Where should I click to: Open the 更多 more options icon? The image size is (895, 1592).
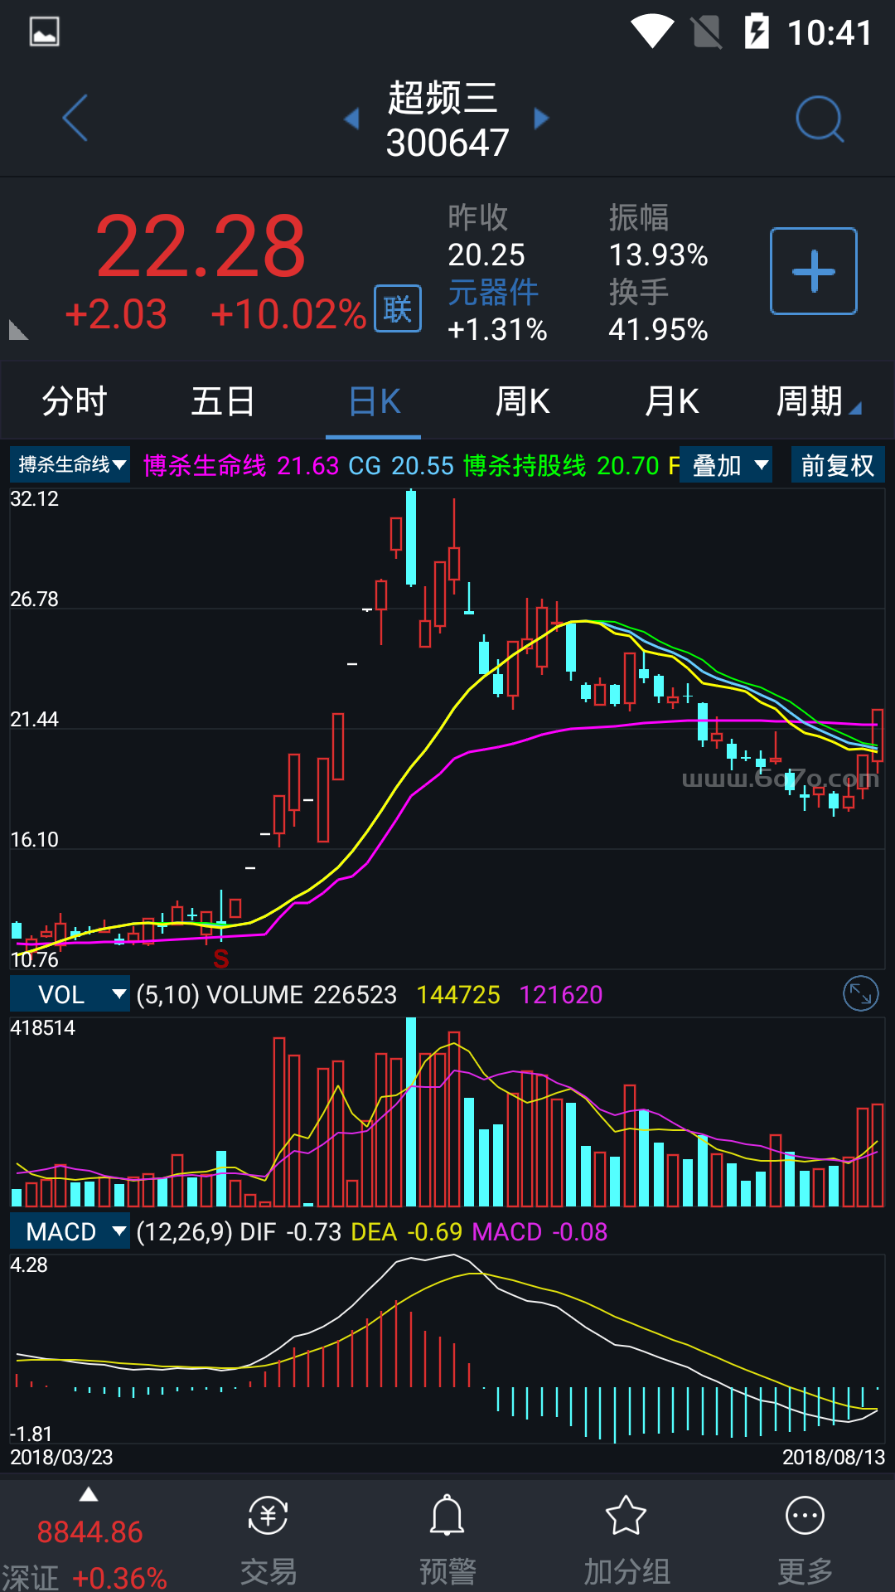pyautogui.click(x=805, y=1516)
